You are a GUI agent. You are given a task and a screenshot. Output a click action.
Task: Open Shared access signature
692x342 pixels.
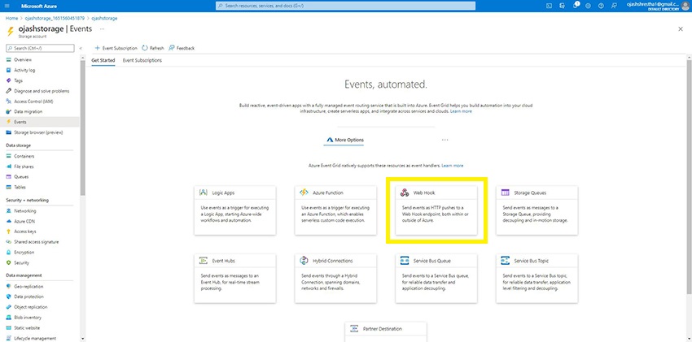[36, 242]
